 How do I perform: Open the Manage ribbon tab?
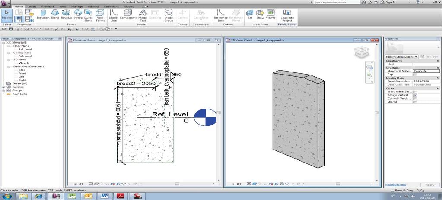point(76,6)
